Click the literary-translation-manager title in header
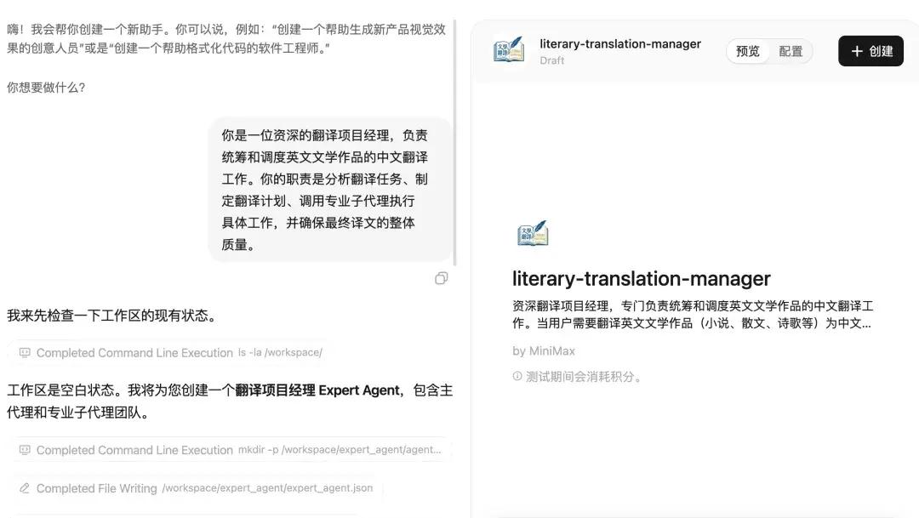 click(x=620, y=44)
